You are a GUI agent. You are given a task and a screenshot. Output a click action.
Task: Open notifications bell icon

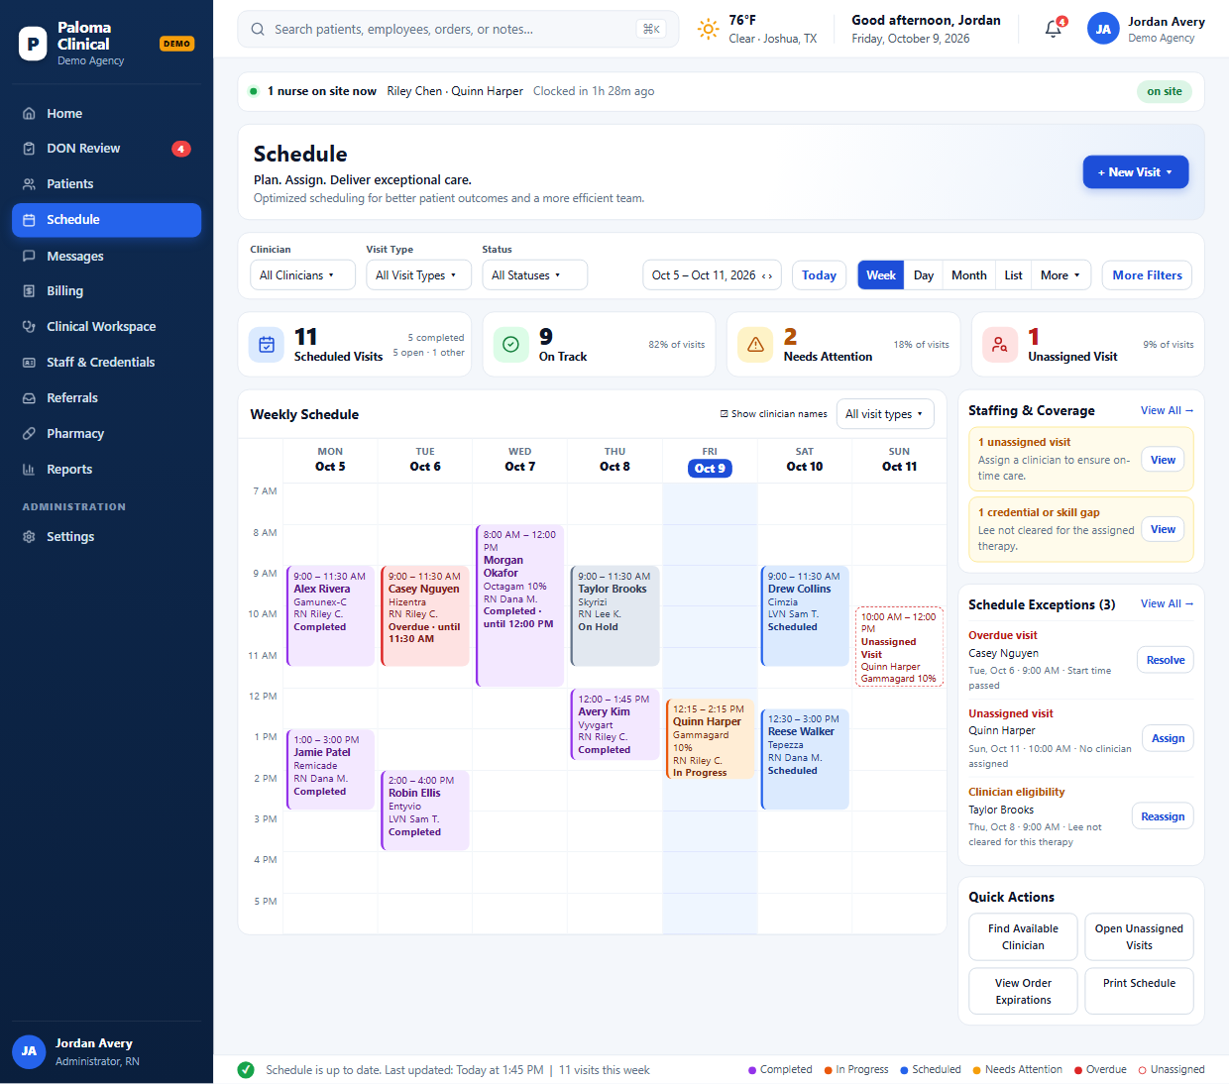[x=1054, y=29]
